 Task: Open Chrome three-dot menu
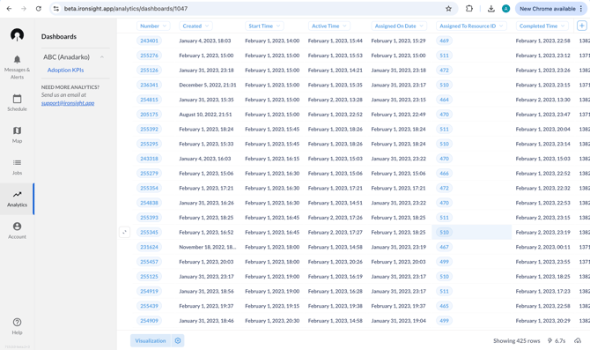point(581,9)
